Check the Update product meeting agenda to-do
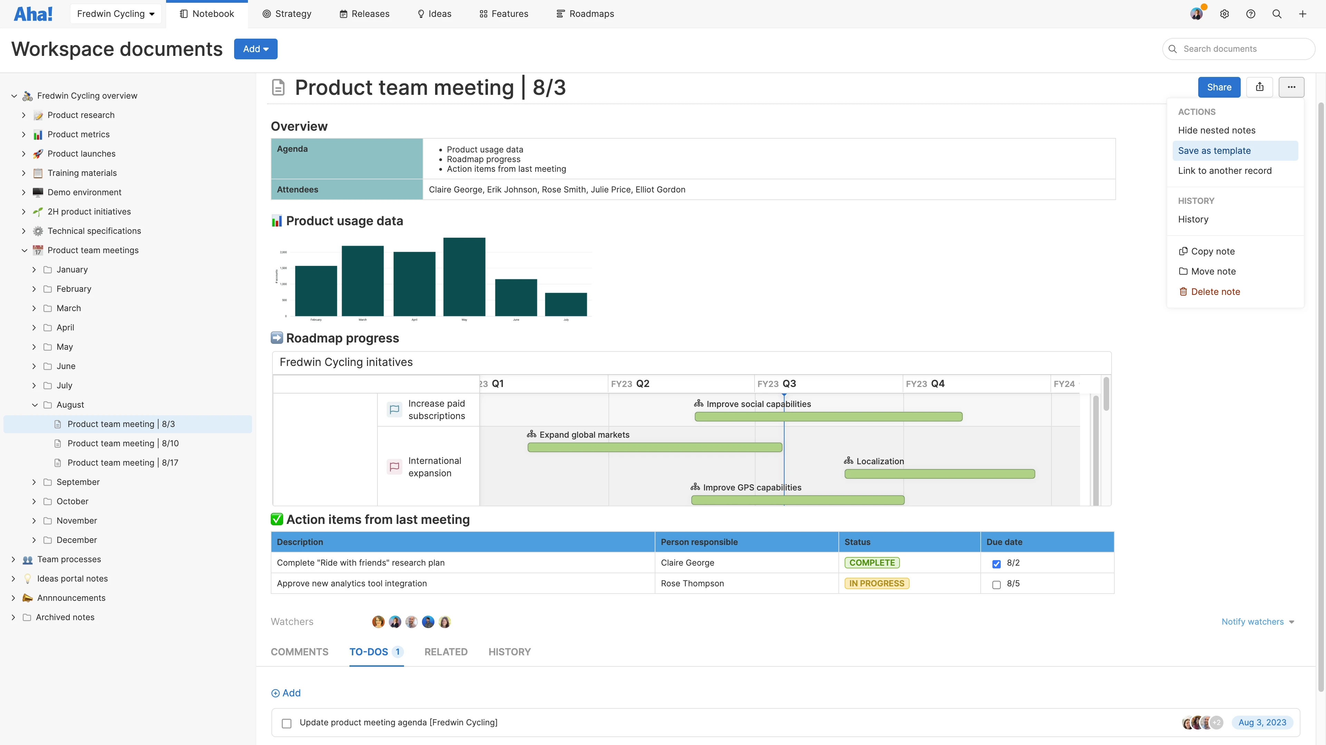This screenshot has width=1326, height=745. click(287, 723)
